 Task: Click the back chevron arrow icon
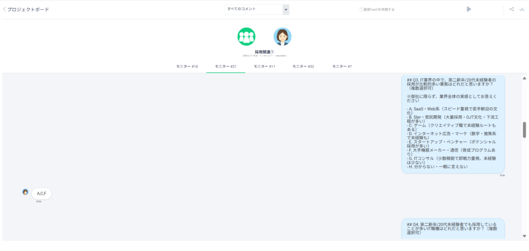5,9
